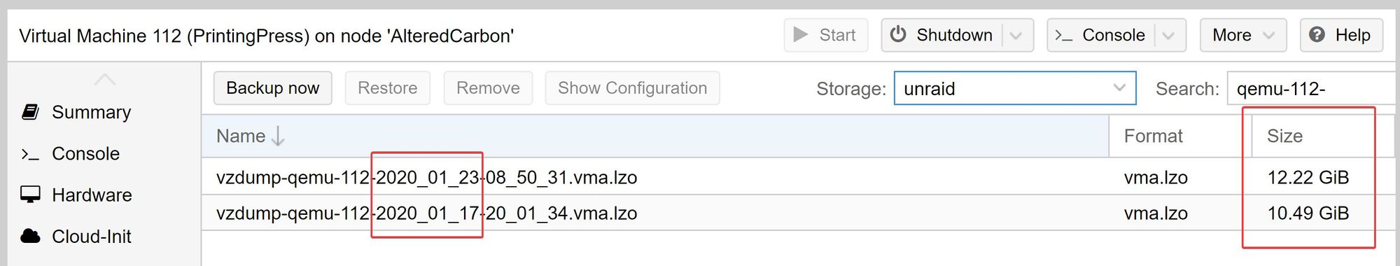The image size is (1400, 266).
Task: Click the Hardware monitor icon
Action: point(30,195)
